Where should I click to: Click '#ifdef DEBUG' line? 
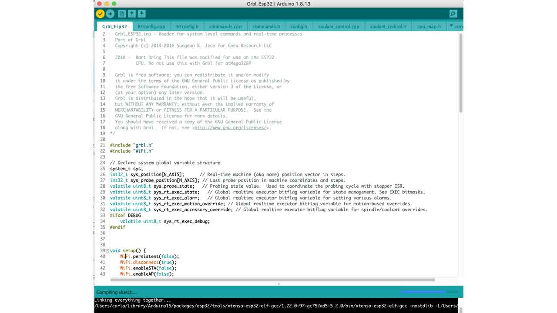(125, 216)
